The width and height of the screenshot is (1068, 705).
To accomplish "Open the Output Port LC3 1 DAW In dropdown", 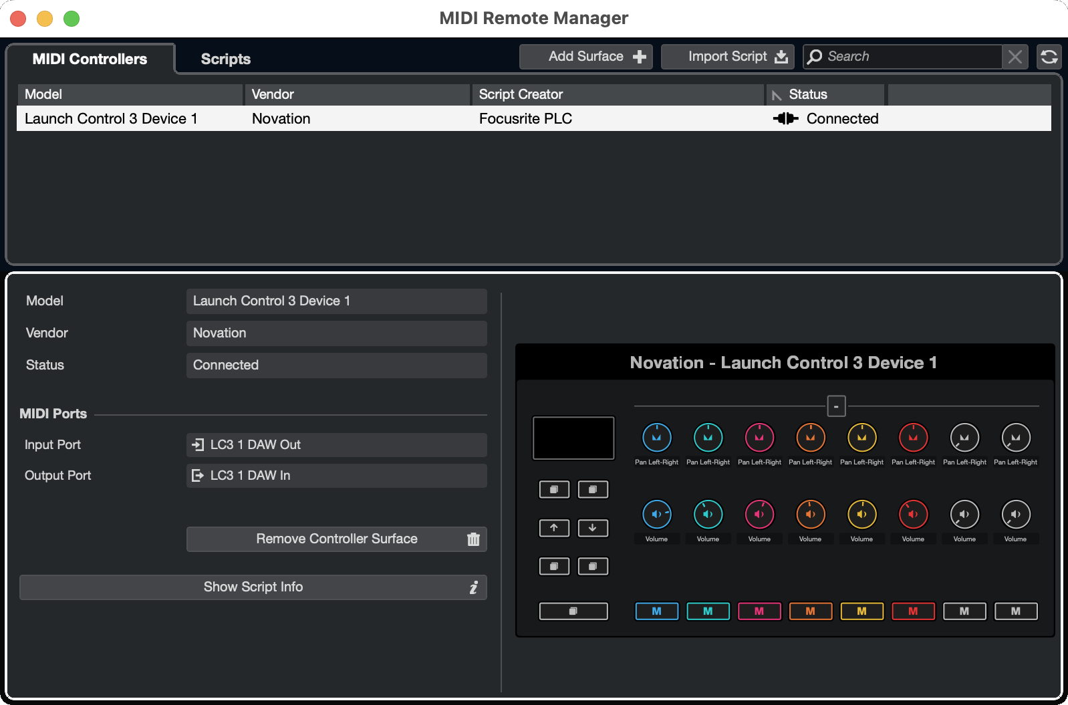I will point(336,476).
